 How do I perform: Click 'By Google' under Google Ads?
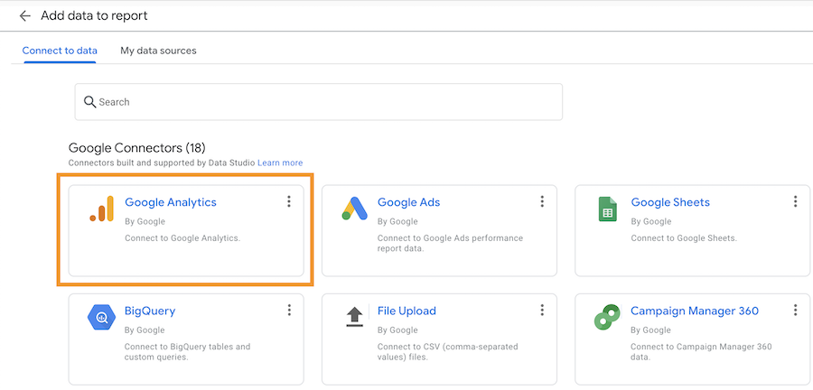(397, 222)
